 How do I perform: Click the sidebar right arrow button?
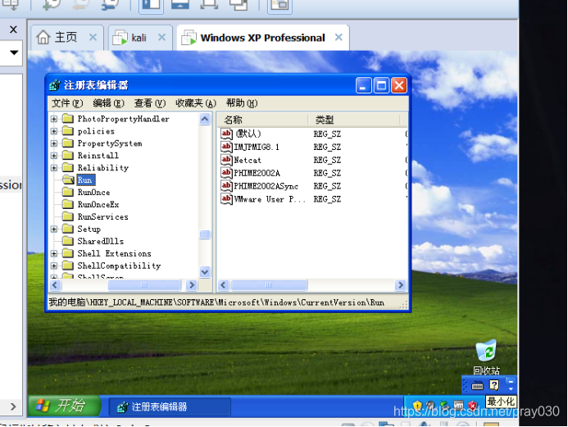point(13,407)
